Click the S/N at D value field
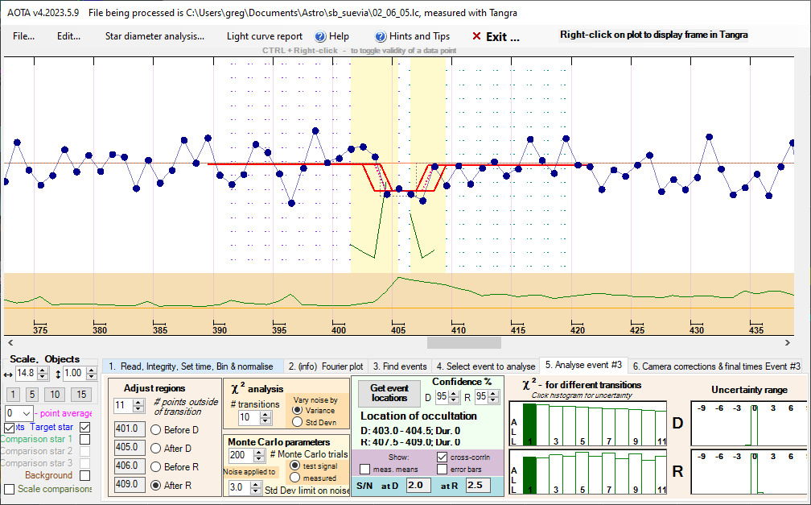The width and height of the screenshot is (811, 505). [x=418, y=486]
